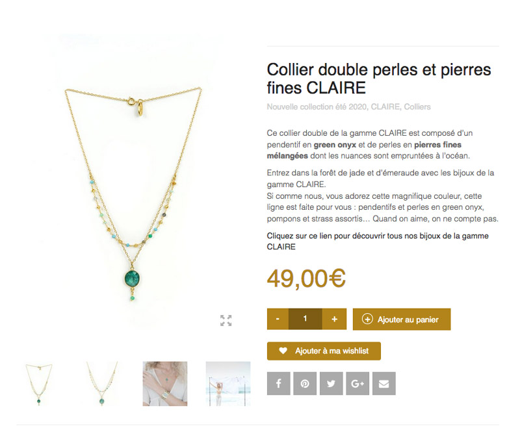Click the heart wishlist icon
Image resolution: width=520 pixels, height=441 pixels.
(x=283, y=351)
